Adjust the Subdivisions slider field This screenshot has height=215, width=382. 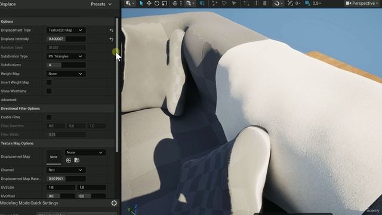[66, 65]
